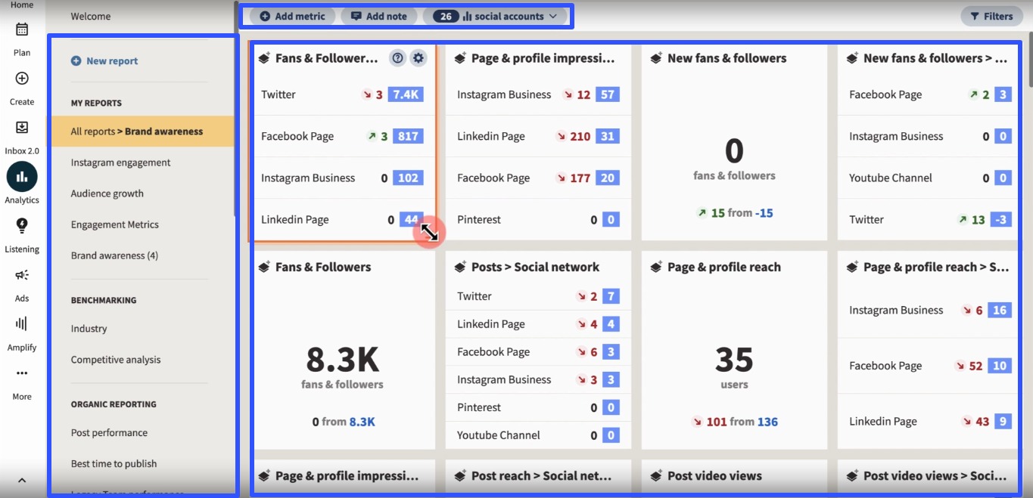This screenshot has width=1033, height=498.
Task: Collapse the sidebar using the bottom chevron
Action: click(x=20, y=478)
